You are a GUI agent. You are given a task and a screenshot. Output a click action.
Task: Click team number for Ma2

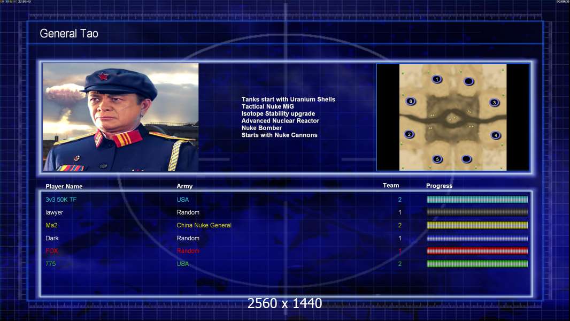[400, 225]
